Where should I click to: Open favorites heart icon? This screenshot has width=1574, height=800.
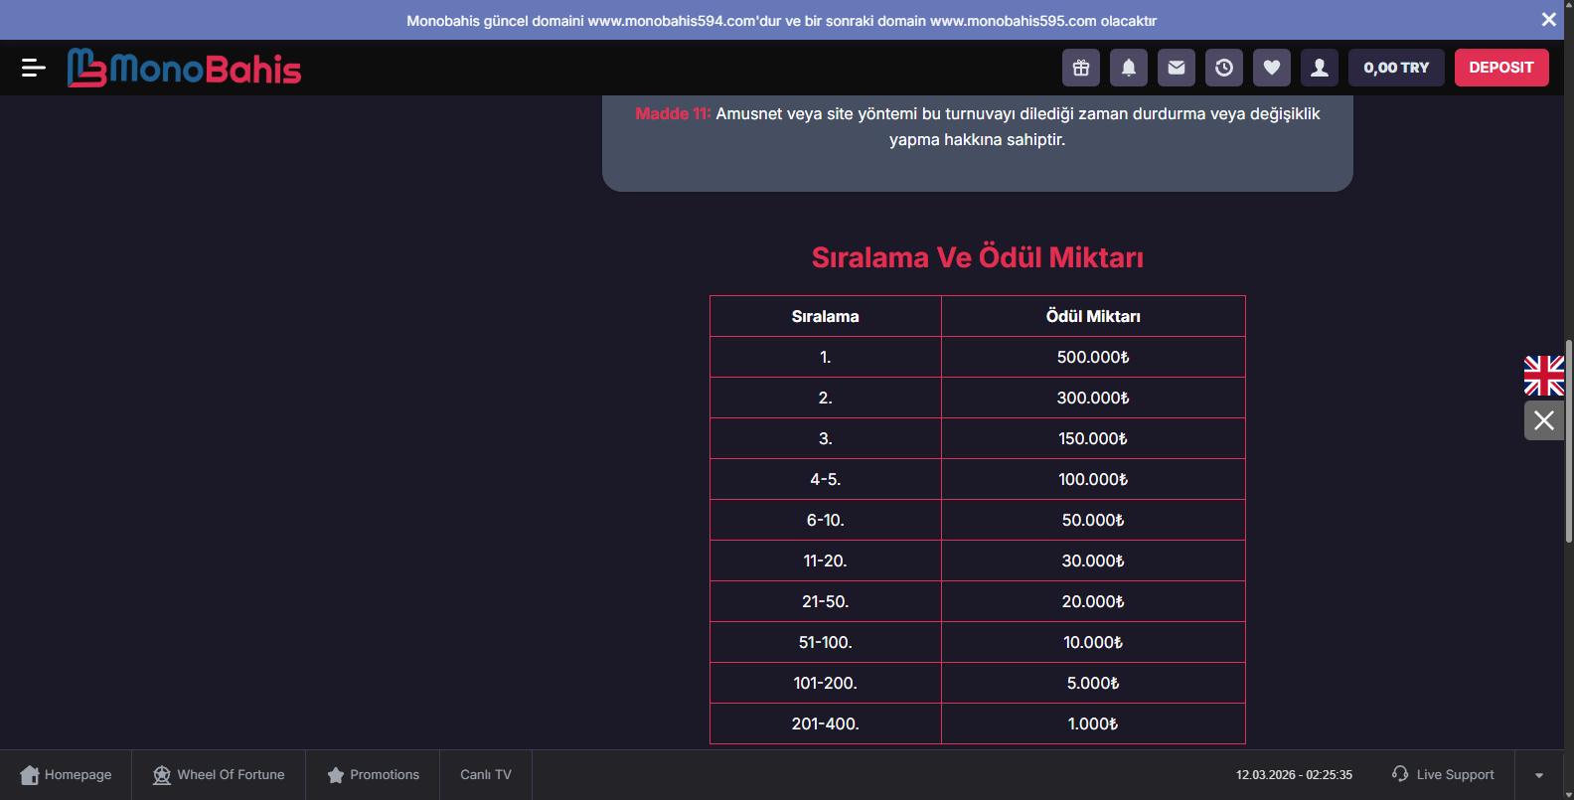pos(1272,68)
